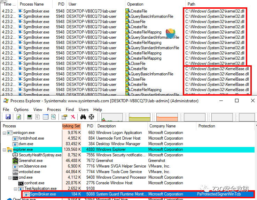Click the 139,568 K working set value
Image resolution: width=257 pixels, height=200 pixels.
coord(72,149)
